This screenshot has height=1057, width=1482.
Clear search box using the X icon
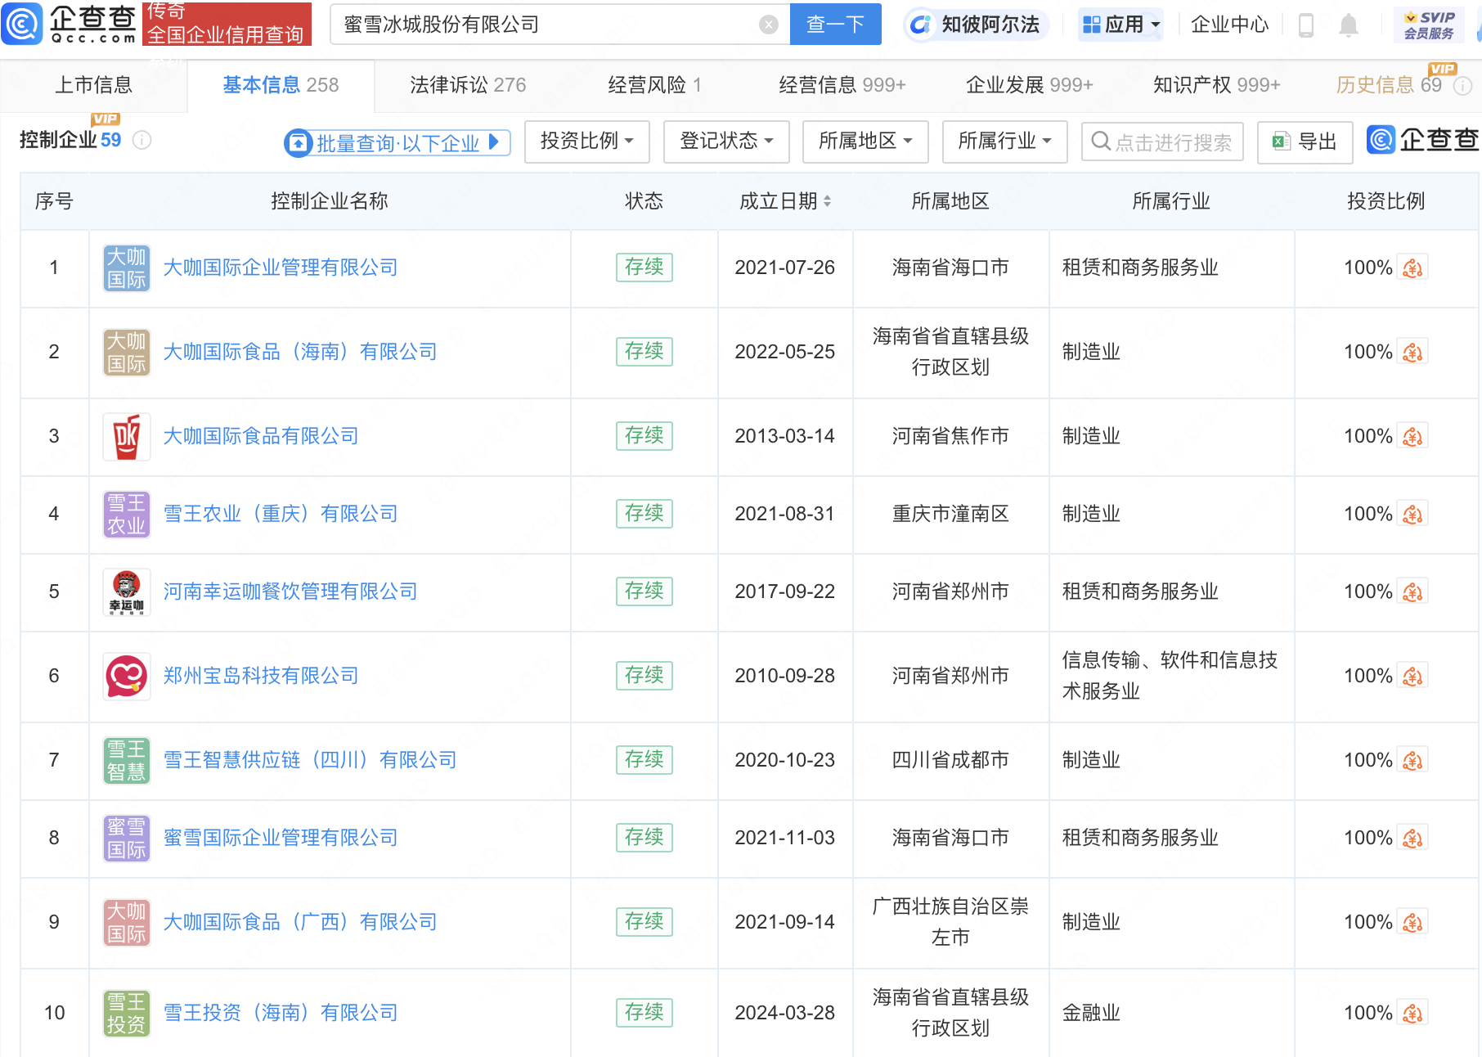tap(767, 24)
